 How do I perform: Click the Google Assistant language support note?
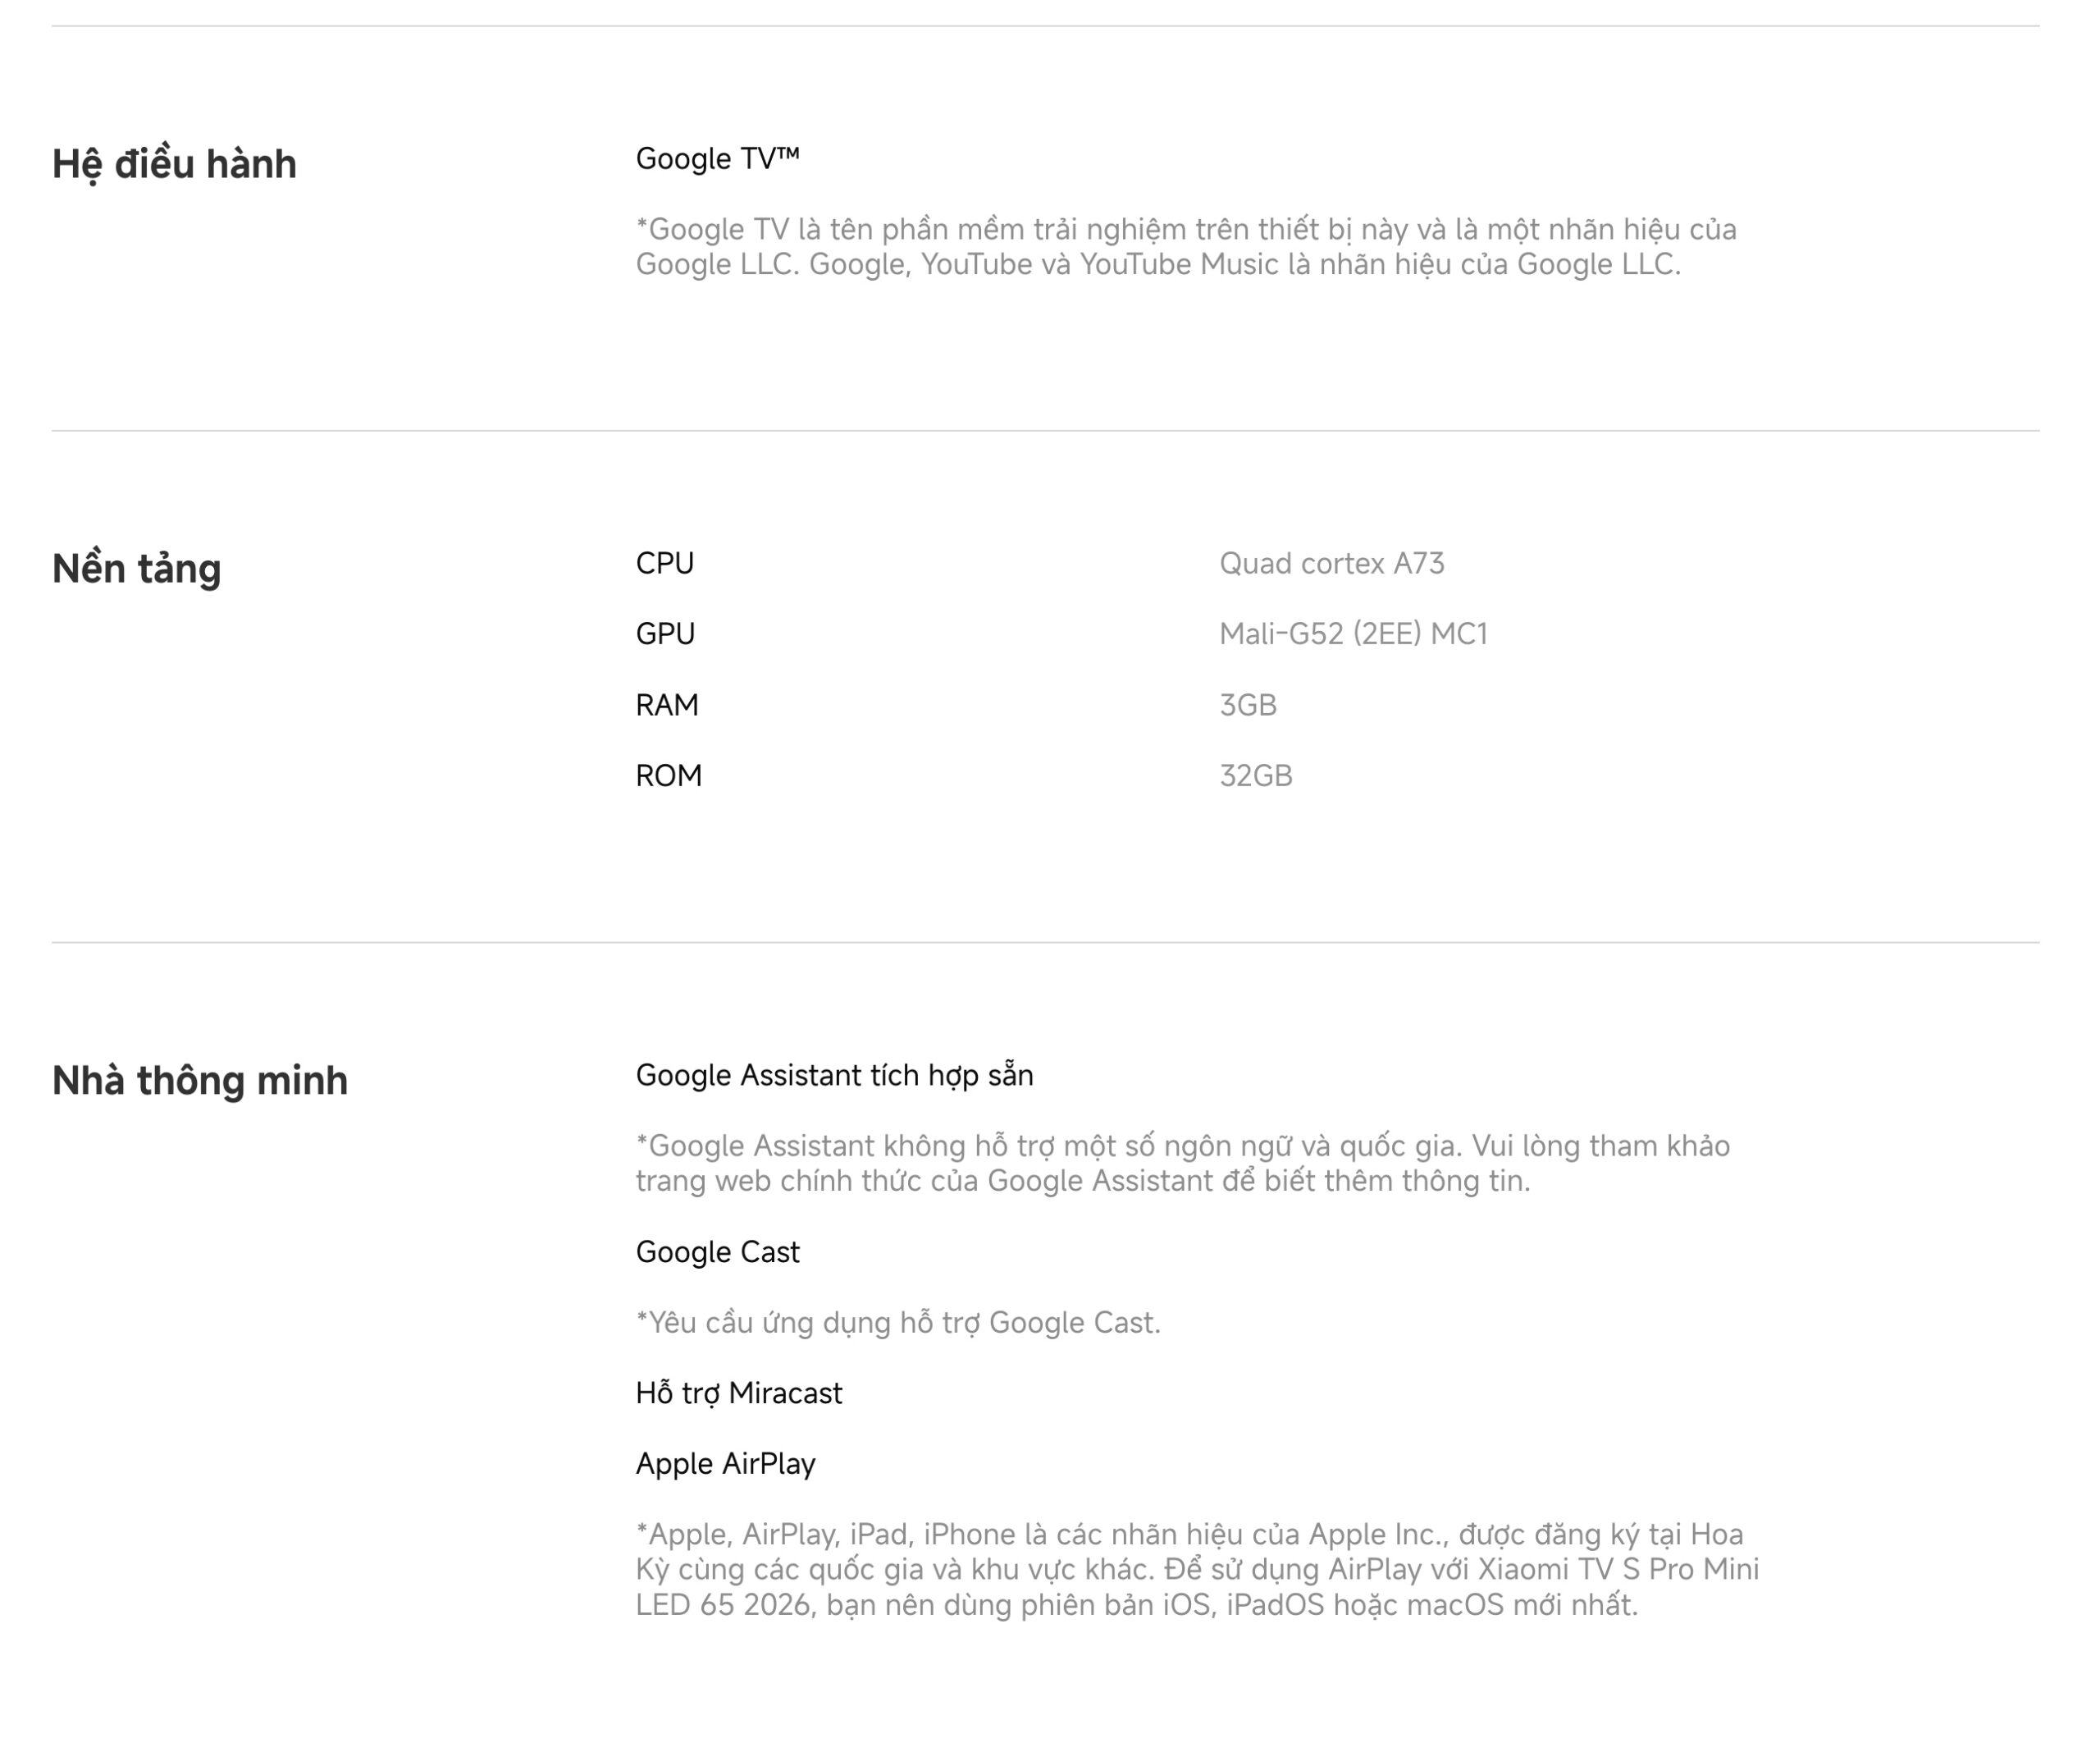tap(1182, 1163)
